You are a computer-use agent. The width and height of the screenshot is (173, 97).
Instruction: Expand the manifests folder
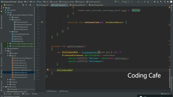(6, 10)
